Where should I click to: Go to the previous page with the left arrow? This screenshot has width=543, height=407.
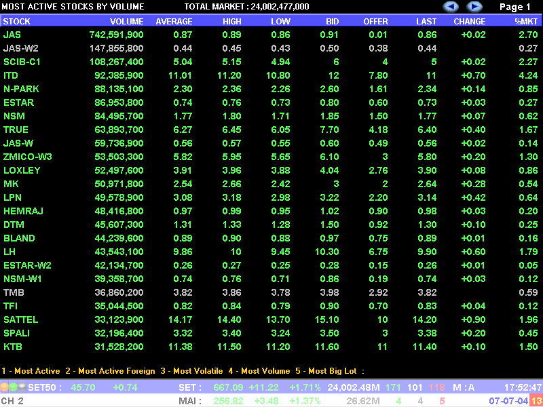(451, 7)
